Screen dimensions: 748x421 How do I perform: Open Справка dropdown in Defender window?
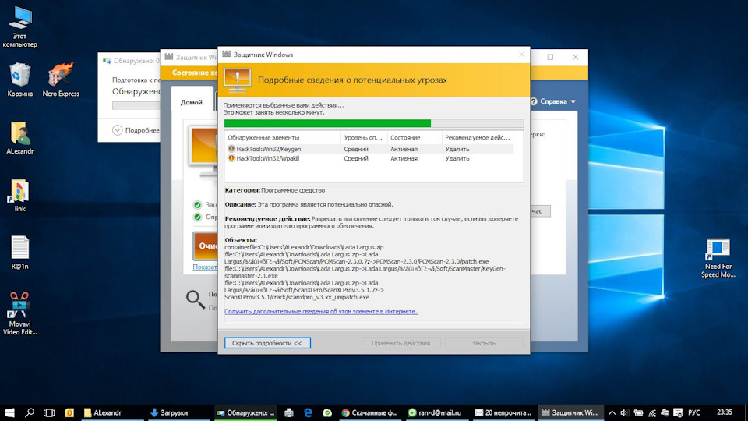click(558, 101)
